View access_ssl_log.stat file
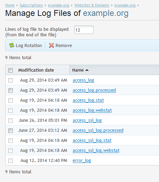The height and width of the screenshot is (182, 159). click(92, 140)
